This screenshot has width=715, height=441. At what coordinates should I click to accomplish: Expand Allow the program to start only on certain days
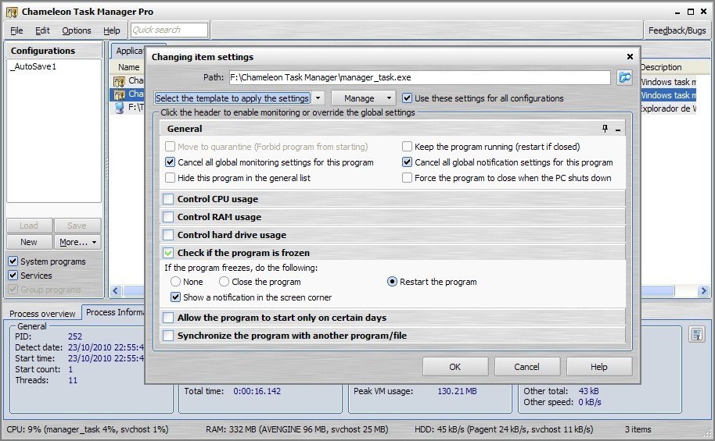[392, 318]
